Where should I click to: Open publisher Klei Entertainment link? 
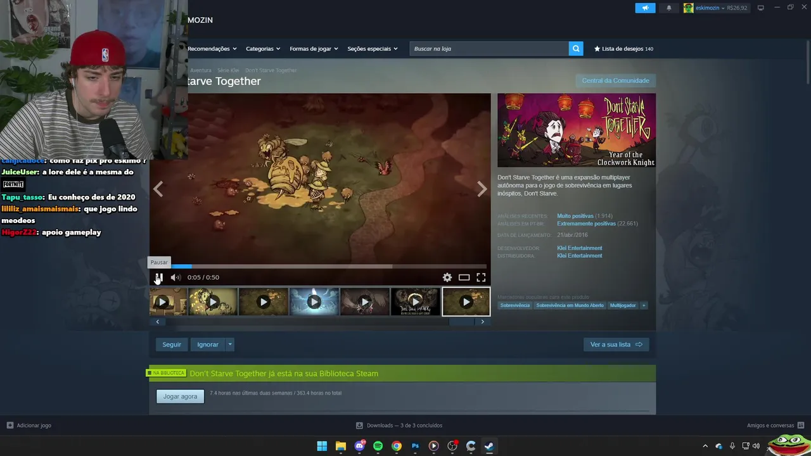(x=580, y=256)
